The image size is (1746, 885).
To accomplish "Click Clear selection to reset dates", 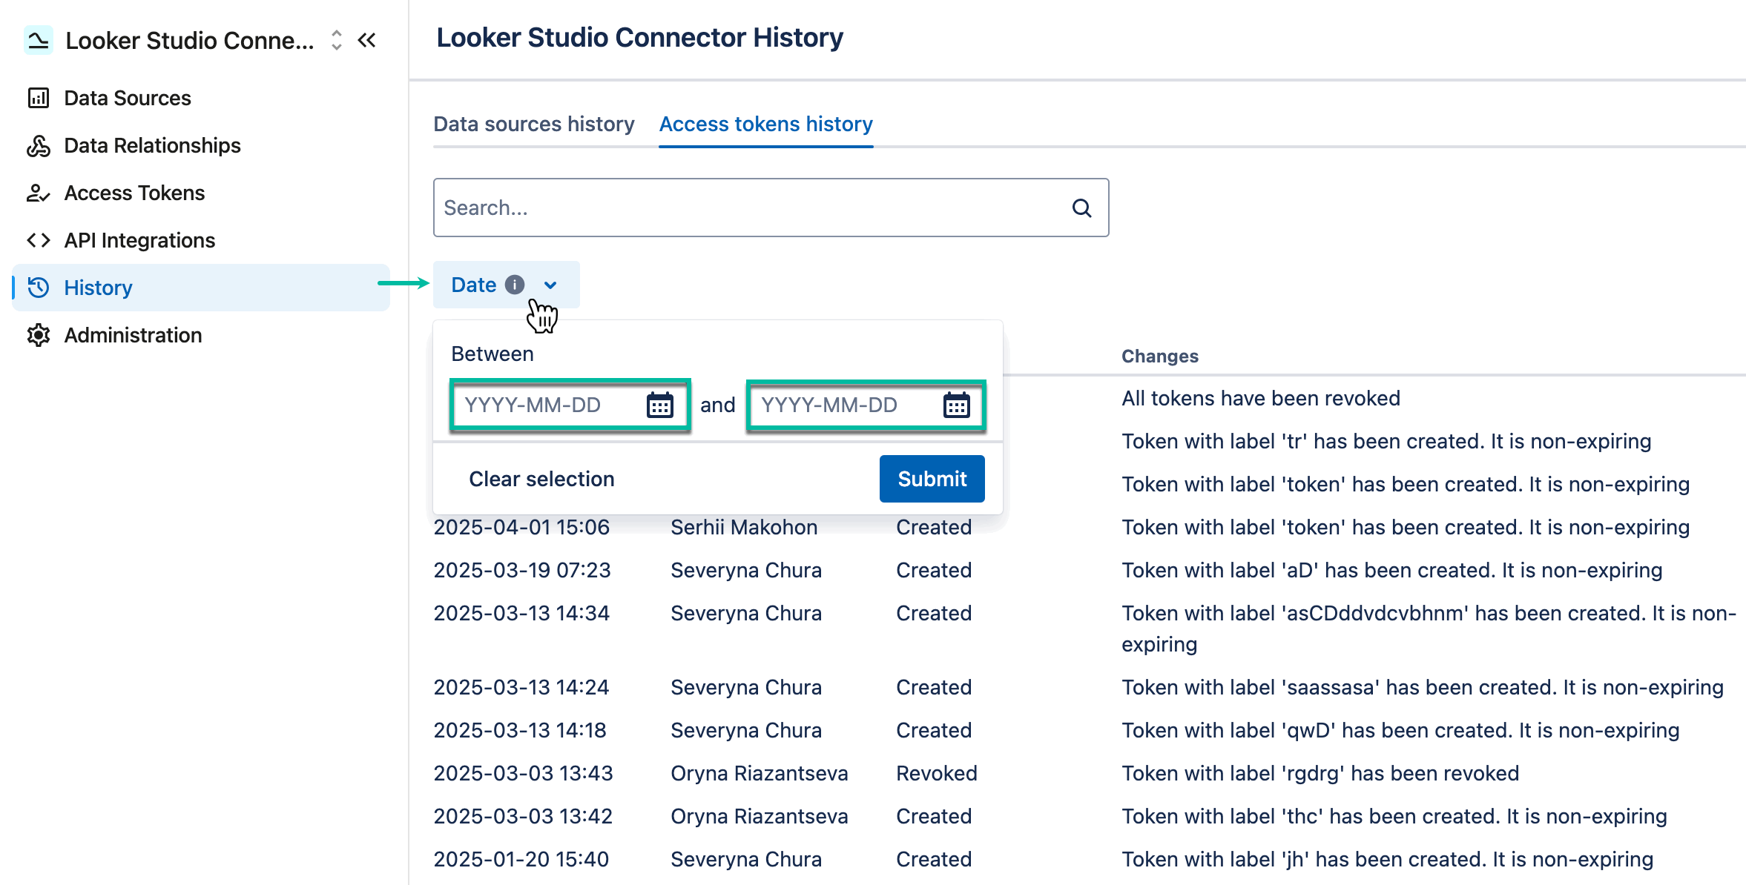I will tap(541, 478).
